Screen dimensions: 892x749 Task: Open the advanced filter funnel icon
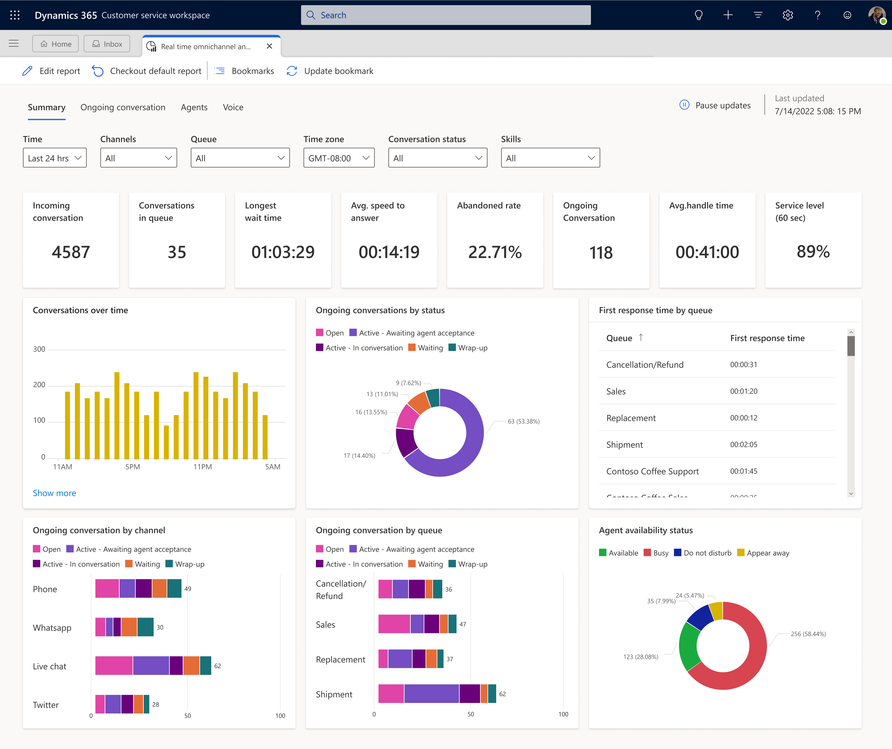758,15
